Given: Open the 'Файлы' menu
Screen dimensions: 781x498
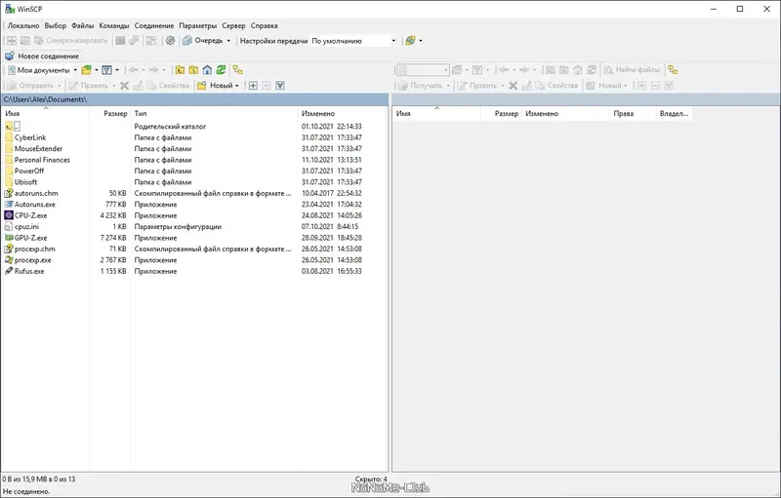Looking at the screenshot, I should [x=83, y=26].
